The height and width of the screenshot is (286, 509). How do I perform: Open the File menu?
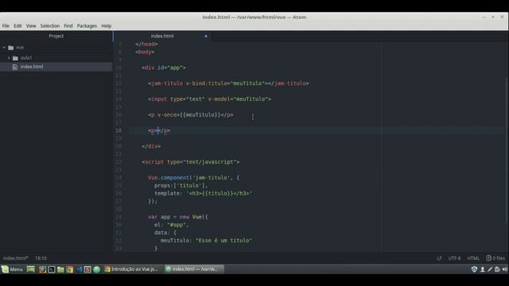point(6,25)
